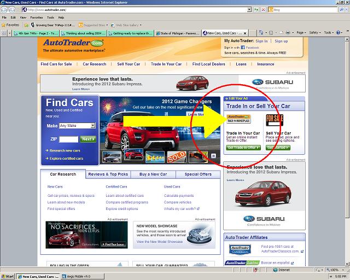The height and width of the screenshot is (280, 350).
Task: Click the browser Back arrow button
Action: 4,10
